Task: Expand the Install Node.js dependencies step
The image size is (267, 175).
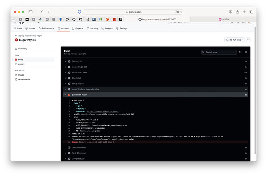Action: pyautogui.click(x=65, y=89)
